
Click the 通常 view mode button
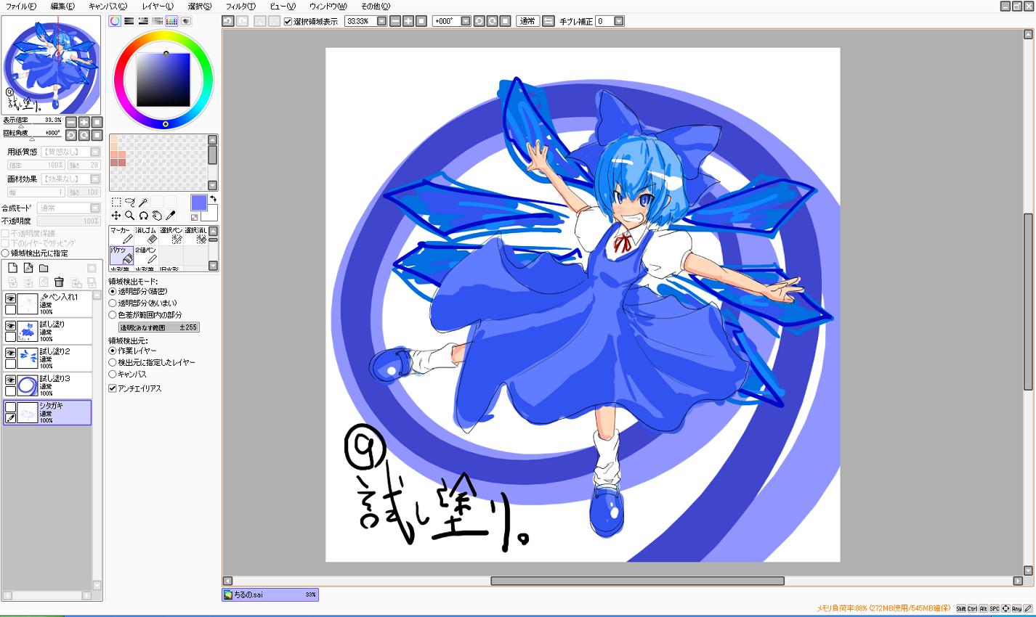click(x=528, y=21)
